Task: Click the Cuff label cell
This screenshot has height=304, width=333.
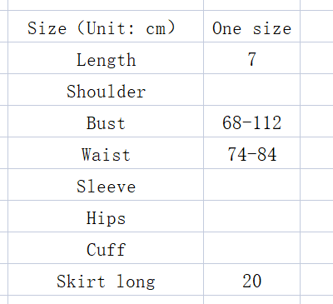Action: click(x=106, y=248)
